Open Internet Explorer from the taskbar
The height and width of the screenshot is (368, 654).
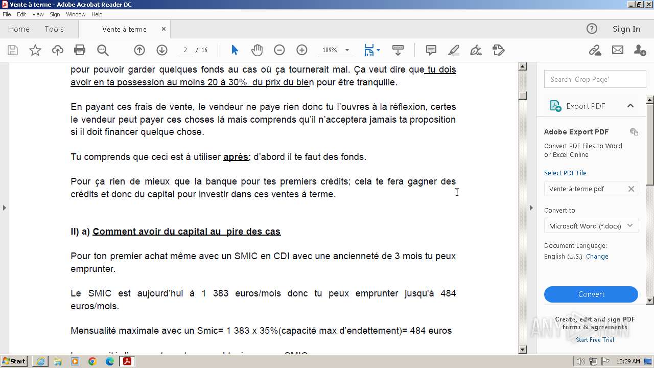click(40, 361)
